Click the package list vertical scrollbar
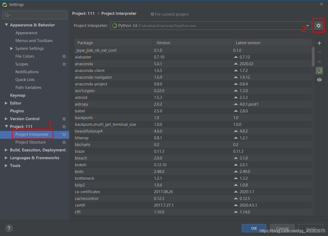Screen dimensions: 328x236 313,57
